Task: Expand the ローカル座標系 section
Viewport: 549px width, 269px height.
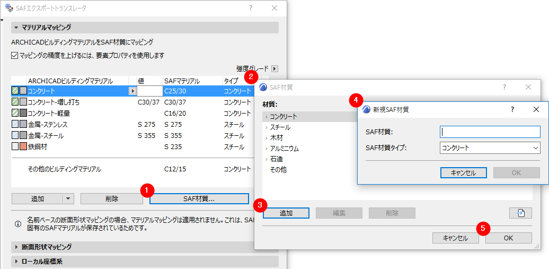Action: click(x=16, y=262)
